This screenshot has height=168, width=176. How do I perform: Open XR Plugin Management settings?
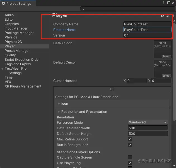pyautogui.click(x=23, y=86)
